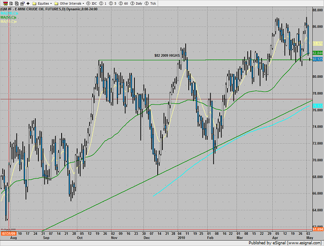Click the 72.000 price axis label
This screenshot has width=324, height=246.
tap(318, 143)
